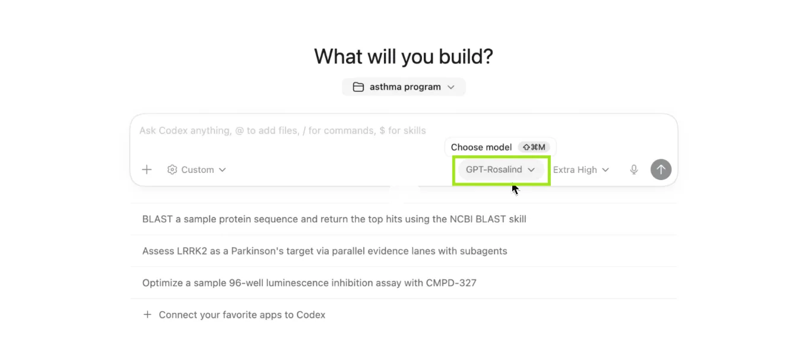812x362 pixels.
Task: Click the up-arrow send button
Action: tap(661, 169)
